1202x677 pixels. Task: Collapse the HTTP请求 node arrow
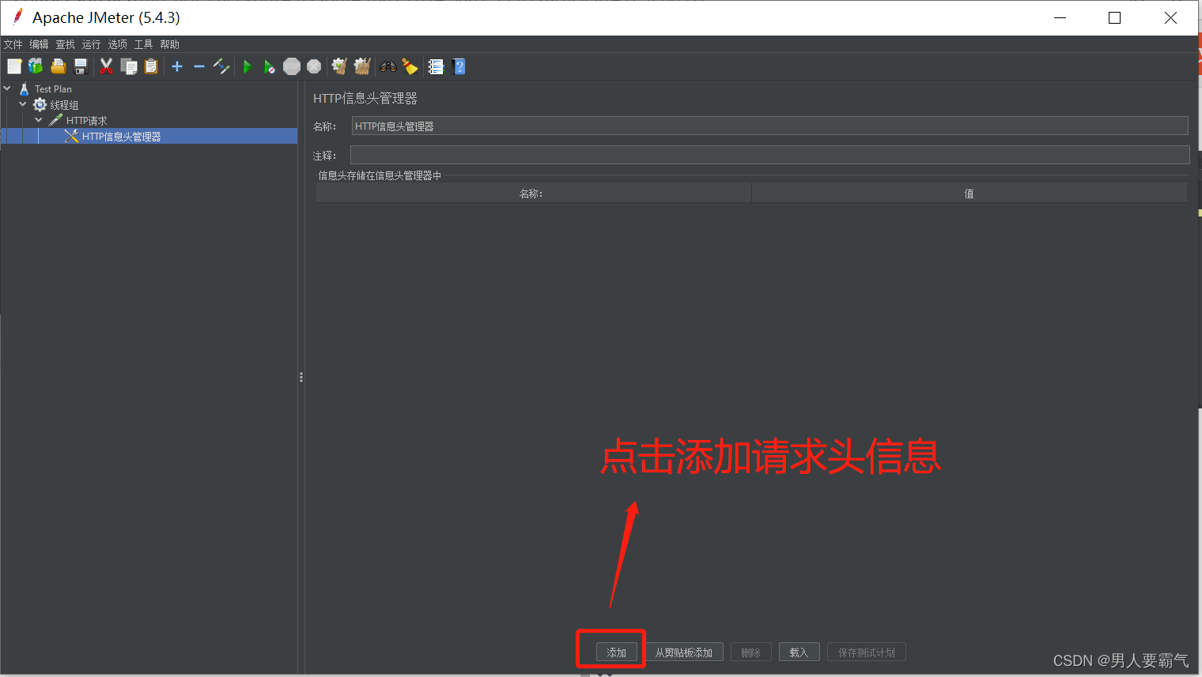[x=39, y=120]
